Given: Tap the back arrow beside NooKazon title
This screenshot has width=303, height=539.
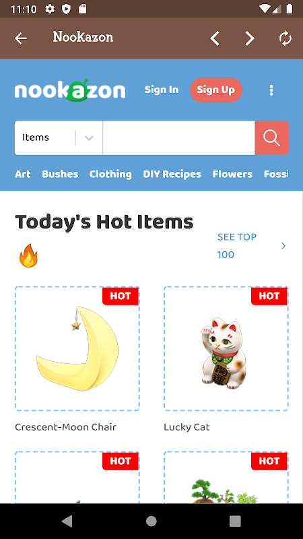Looking at the screenshot, I should 21,38.
